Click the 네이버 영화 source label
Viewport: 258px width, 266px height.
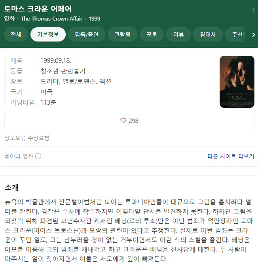coord(19,156)
